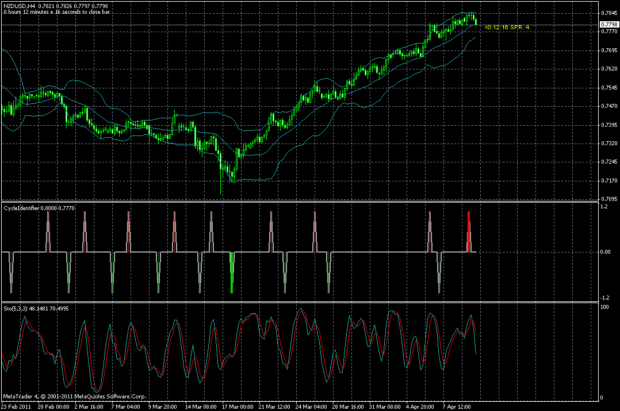This screenshot has width=620, height=411.
Task: Click the 28 Mar 16:00 time label
Action: coord(348,406)
